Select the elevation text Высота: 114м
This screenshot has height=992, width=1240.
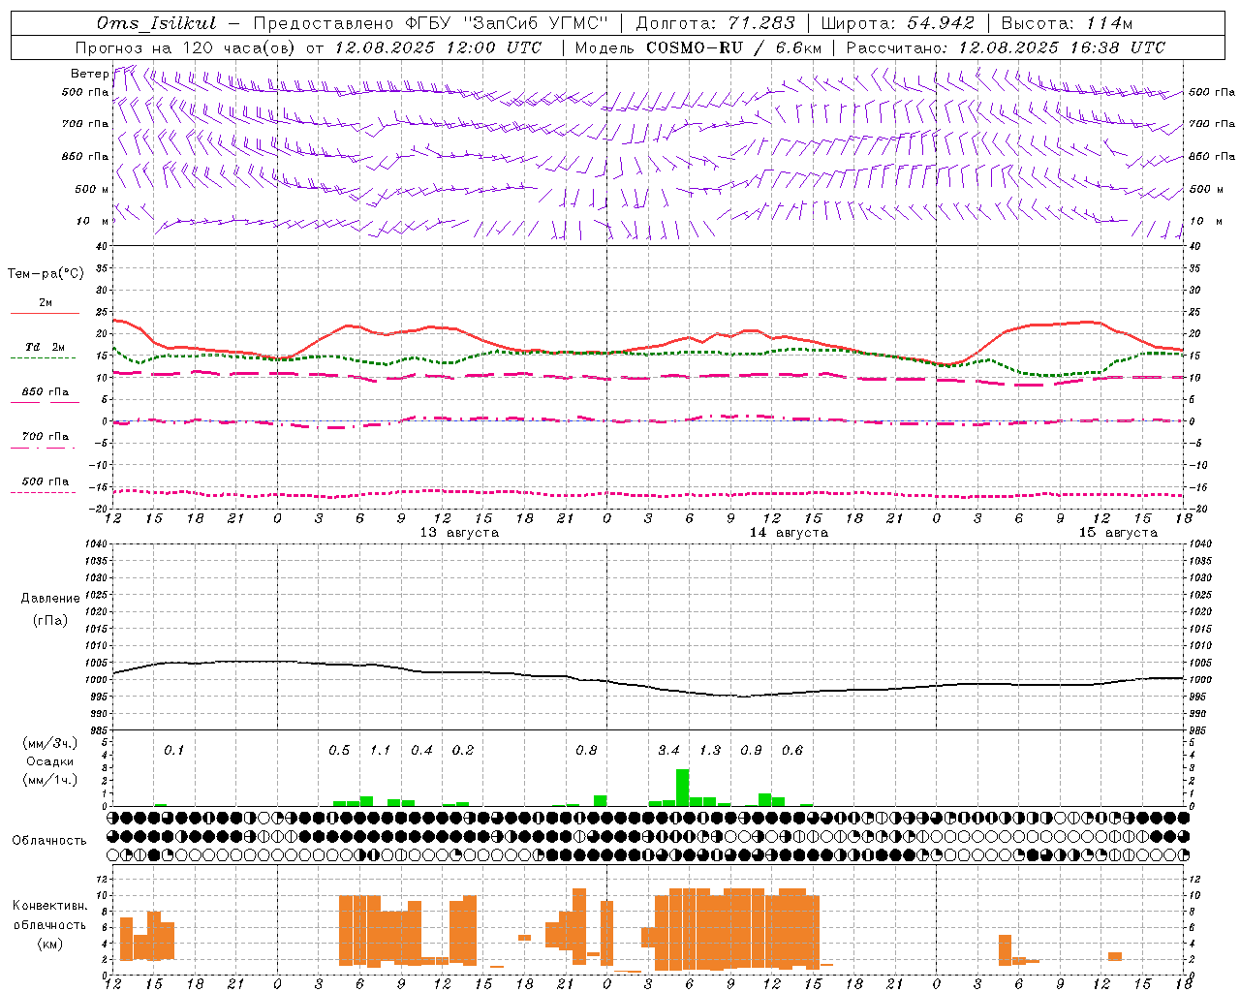click(1067, 23)
